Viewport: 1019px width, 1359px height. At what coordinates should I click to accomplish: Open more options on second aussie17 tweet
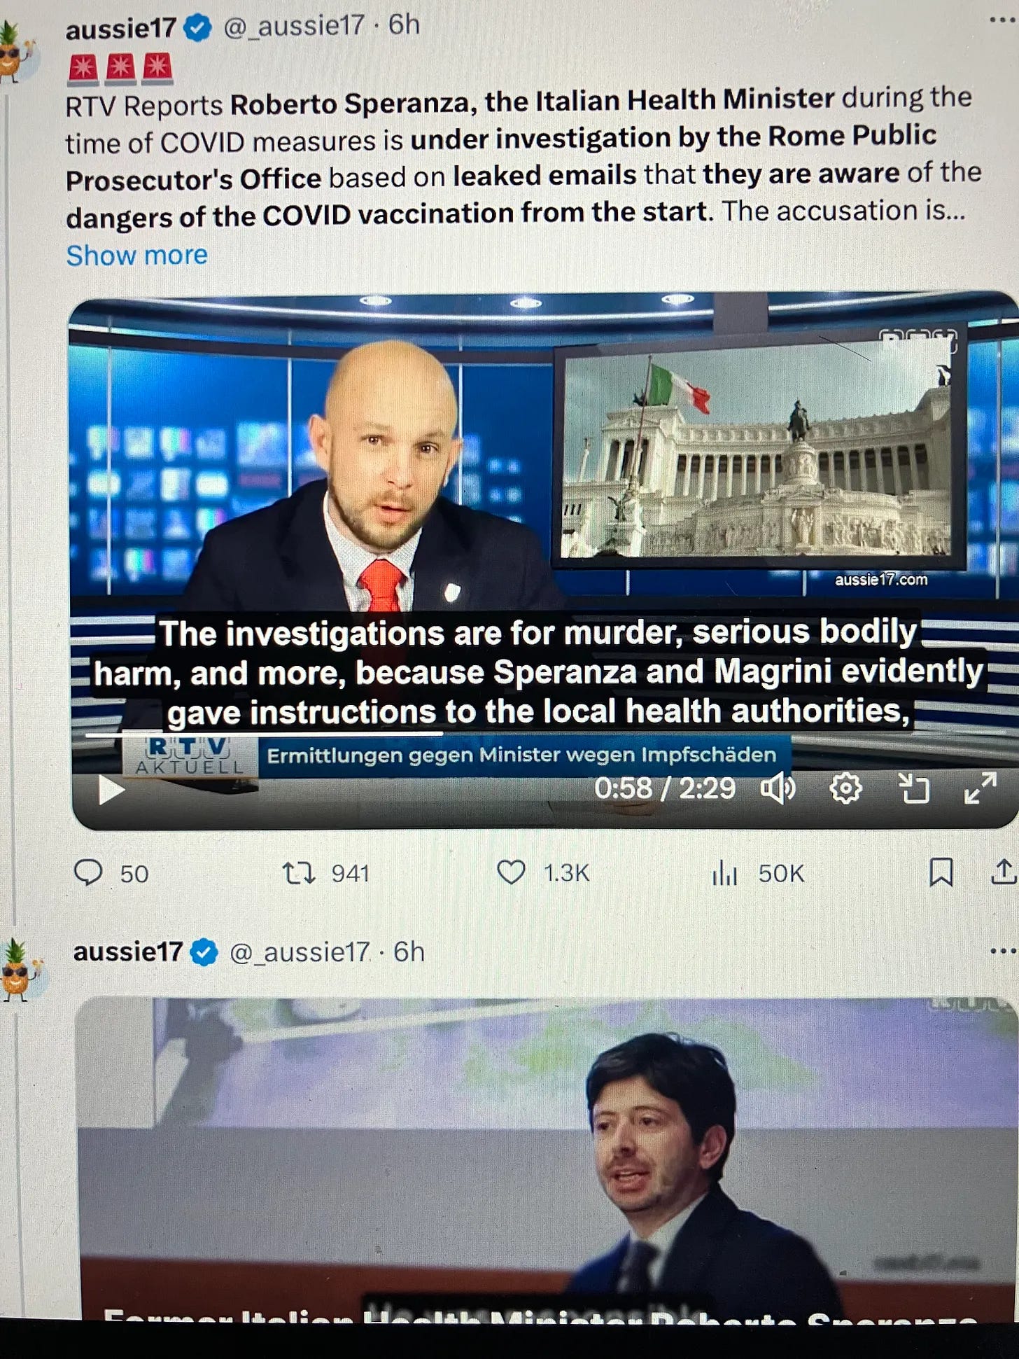pyautogui.click(x=1004, y=951)
